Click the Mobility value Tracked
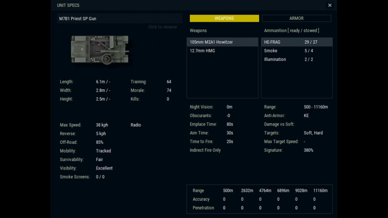388x218 pixels. 103,151
